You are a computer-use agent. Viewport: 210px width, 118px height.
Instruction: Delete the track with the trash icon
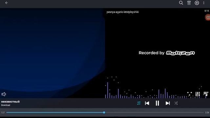click(x=189, y=3)
